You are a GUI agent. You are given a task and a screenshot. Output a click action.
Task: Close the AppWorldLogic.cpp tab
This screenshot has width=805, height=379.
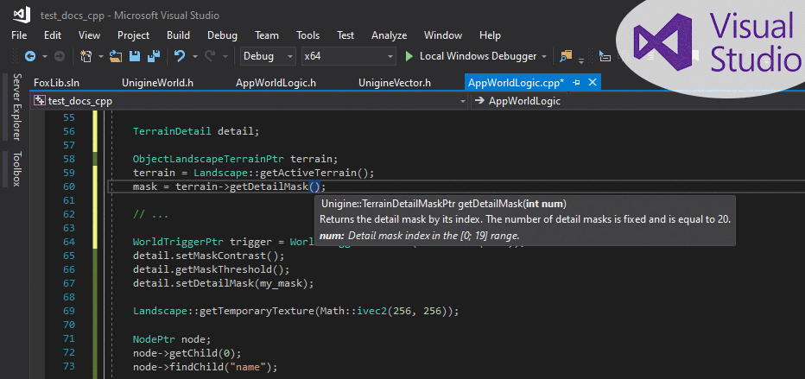coord(591,82)
